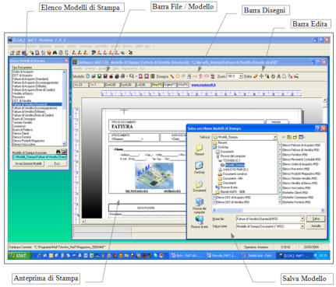
Task: Click the eraser icon after Edita
Action: pyautogui.click(x=256, y=76)
